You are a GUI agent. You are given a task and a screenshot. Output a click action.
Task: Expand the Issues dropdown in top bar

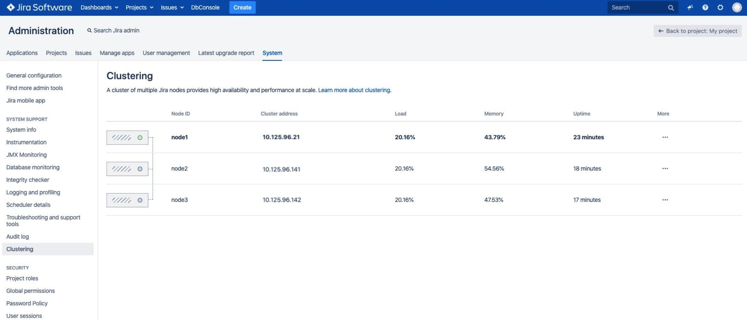point(172,8)
